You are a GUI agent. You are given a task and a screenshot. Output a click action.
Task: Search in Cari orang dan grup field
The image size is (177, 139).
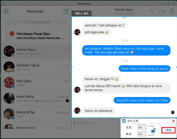coord(36,22)
